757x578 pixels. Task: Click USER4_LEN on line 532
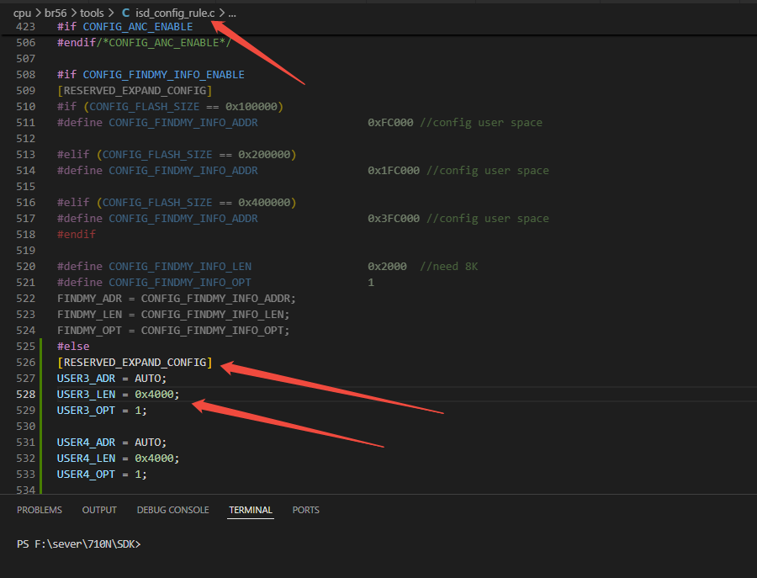pos(86,458)
